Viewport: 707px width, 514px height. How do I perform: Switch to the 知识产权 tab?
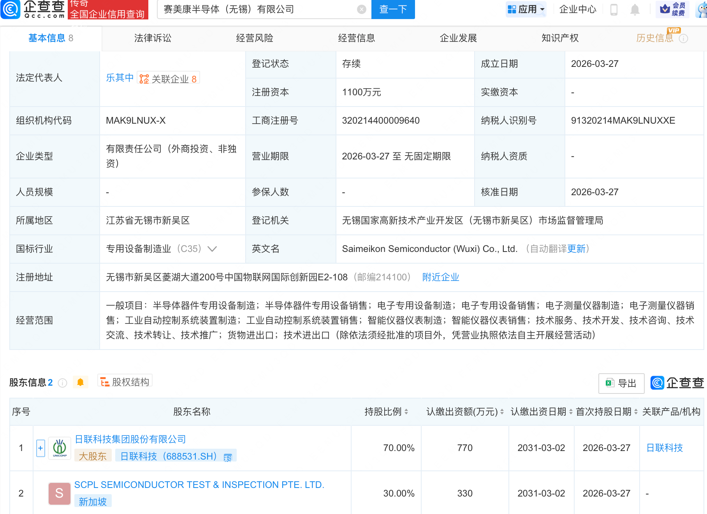pos(560,38)
